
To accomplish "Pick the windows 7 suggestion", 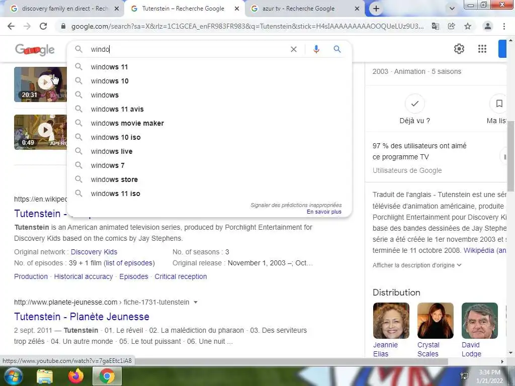I will coord(209,165).
